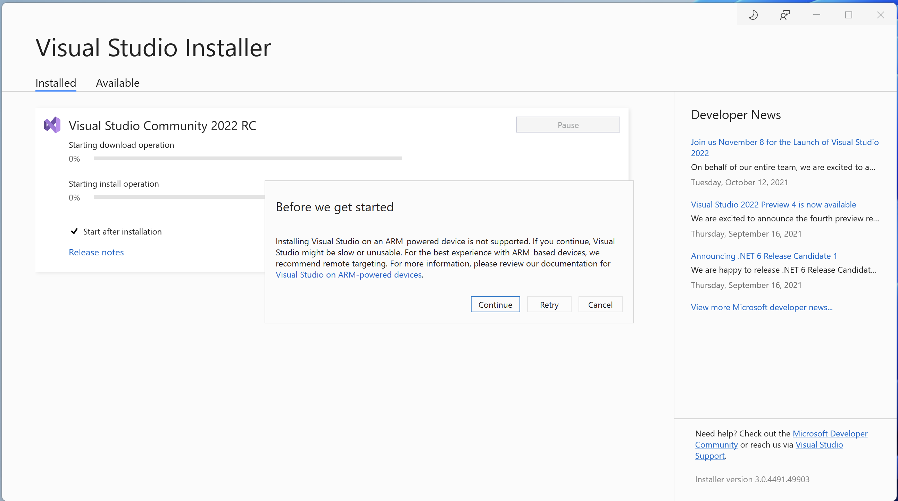The width and height of the screenshot is (898, 501).
Task: Click the Starting download operation status text
Action: click(121, 145)
